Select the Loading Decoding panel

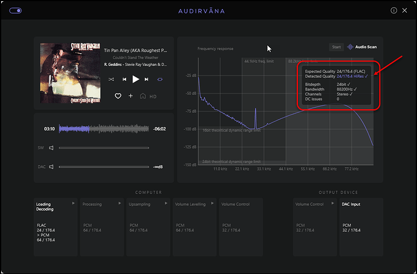click(56, 227)
